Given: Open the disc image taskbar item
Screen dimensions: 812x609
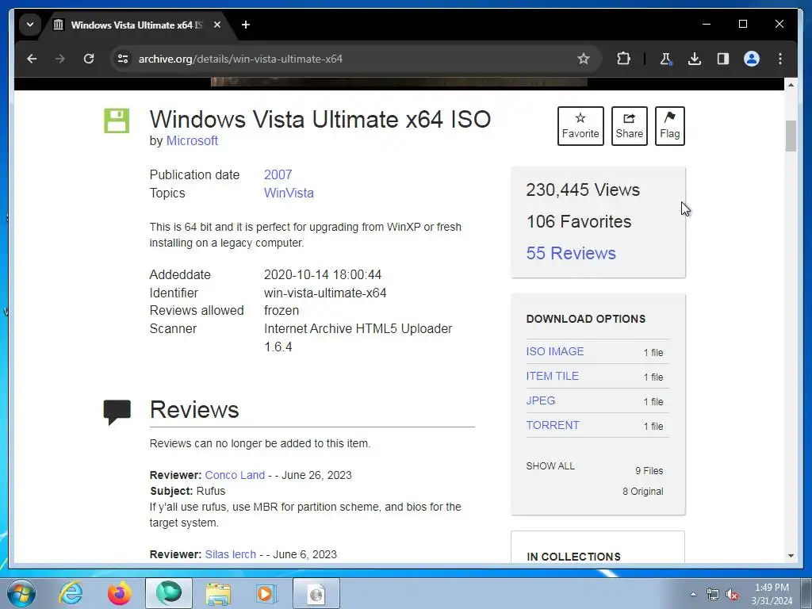Looking at the screenshot, I should 316,593.
